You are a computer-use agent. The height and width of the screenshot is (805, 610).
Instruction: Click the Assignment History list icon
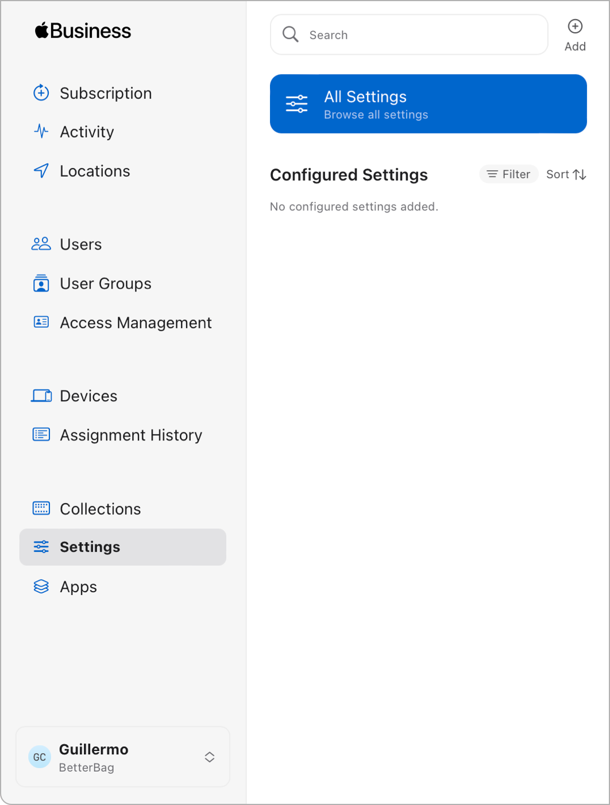coord(41,435)
